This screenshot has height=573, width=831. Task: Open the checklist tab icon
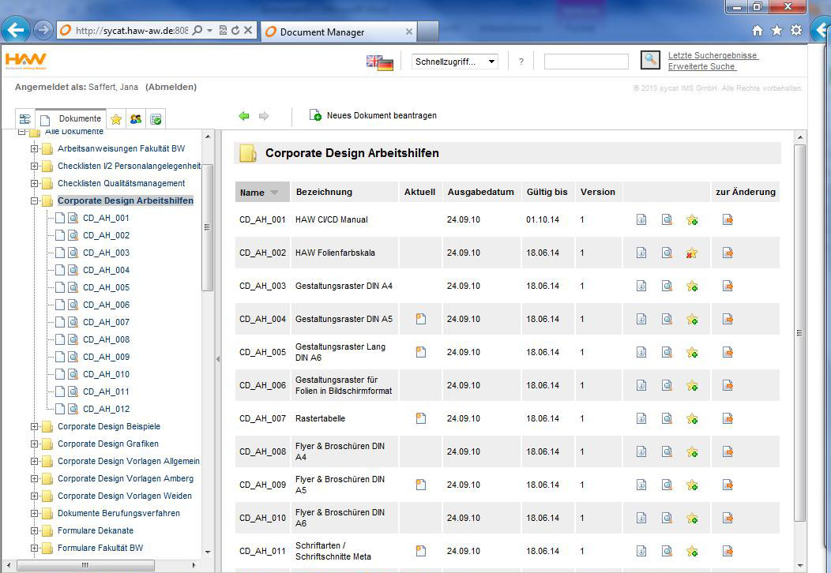pos(156,119)
